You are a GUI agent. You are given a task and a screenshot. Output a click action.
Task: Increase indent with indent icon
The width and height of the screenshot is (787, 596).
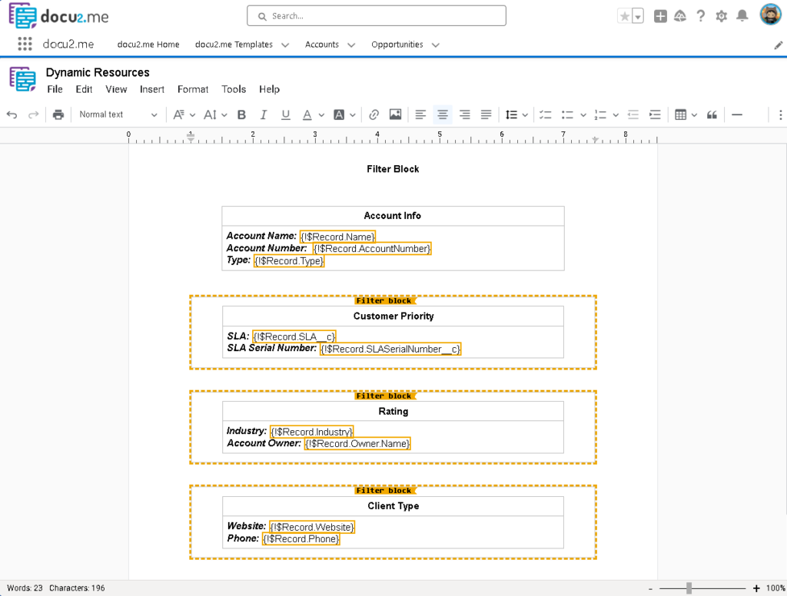(x=655, y=115)
